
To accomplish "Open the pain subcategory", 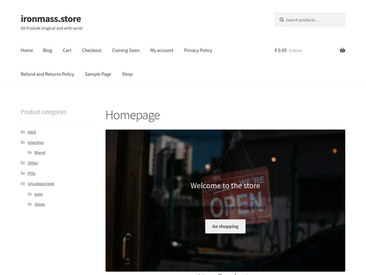I will tap(38, 194).
